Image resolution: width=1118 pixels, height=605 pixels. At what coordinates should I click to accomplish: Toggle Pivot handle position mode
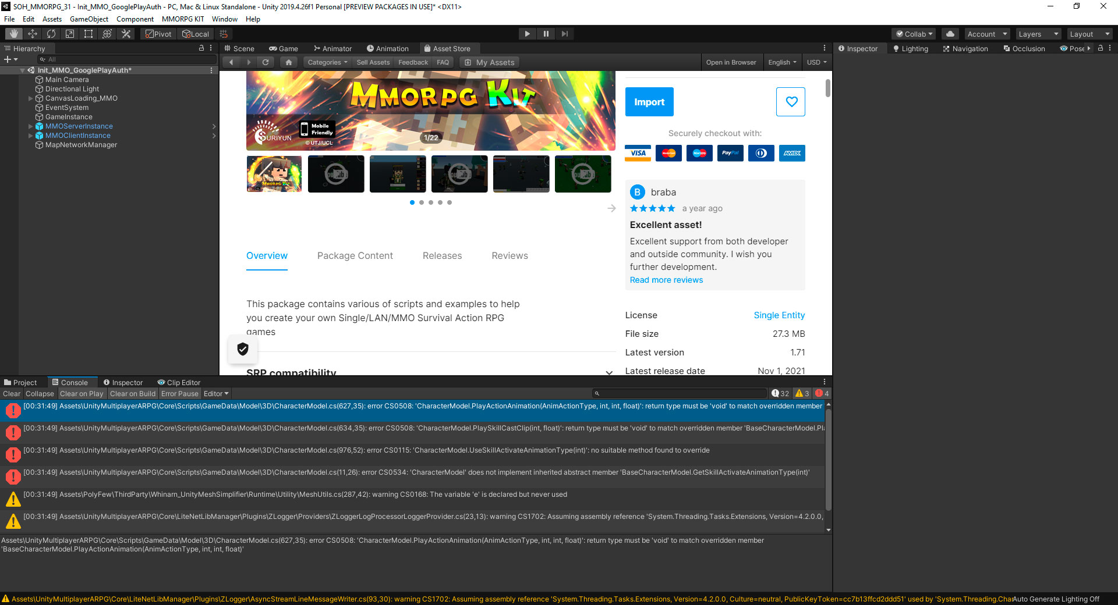point(158,33)
